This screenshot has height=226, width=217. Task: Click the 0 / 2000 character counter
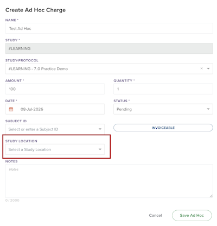(x=12, y=200)
